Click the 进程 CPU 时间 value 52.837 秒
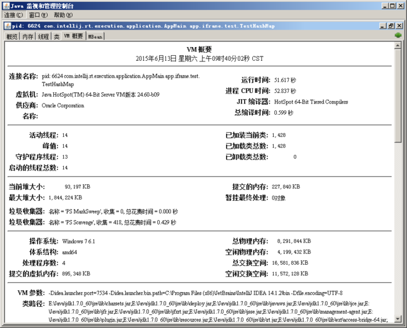 [285, 91]
